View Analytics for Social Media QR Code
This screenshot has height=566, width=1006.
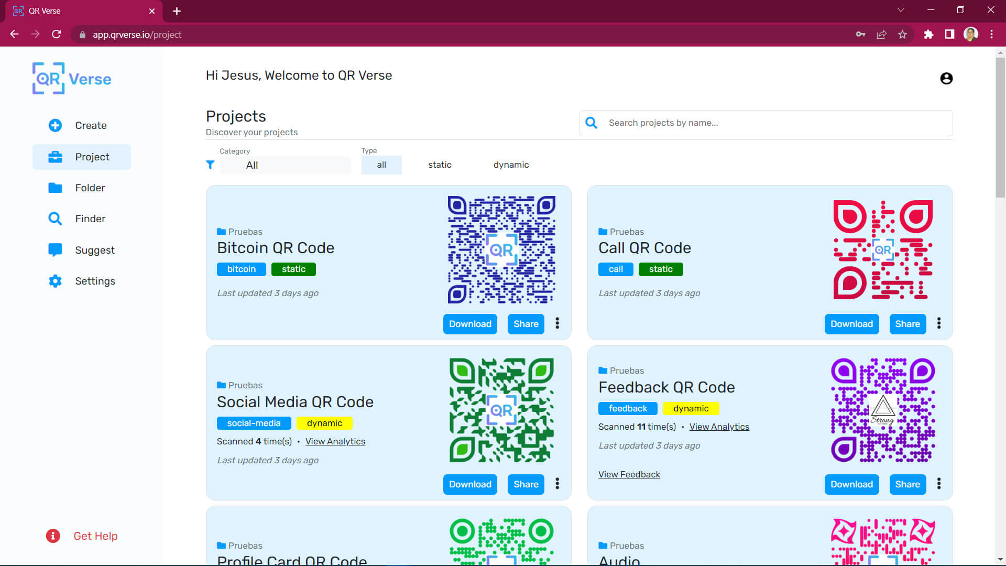[x=335, y=441]
